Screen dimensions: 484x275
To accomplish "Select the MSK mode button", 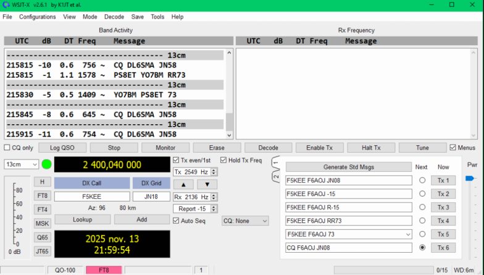I will point(42,223).
